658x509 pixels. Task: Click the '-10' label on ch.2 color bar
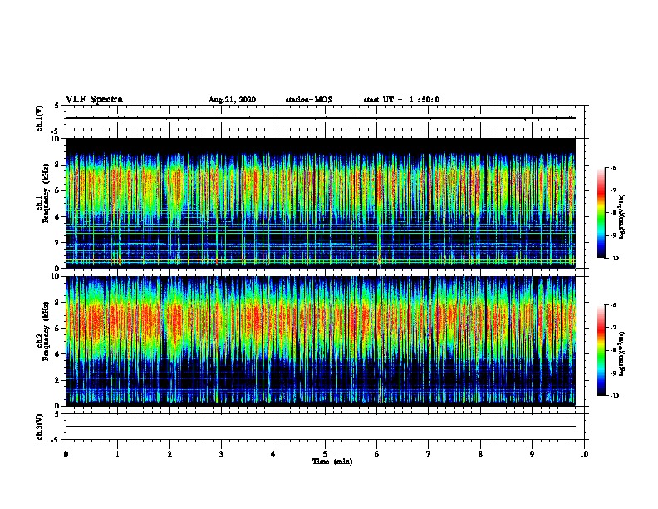pos(615,396)
